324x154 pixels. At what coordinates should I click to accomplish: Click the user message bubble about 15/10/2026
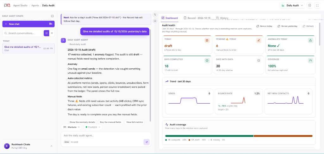(x=115, y=31)
